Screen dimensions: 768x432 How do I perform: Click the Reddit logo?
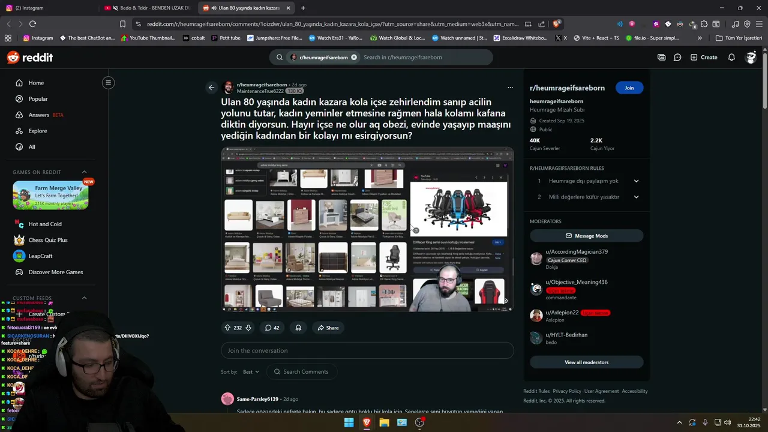30,57
